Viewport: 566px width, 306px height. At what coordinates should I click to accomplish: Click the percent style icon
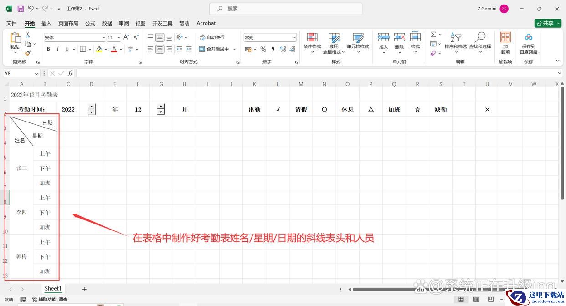coord(263,49)
